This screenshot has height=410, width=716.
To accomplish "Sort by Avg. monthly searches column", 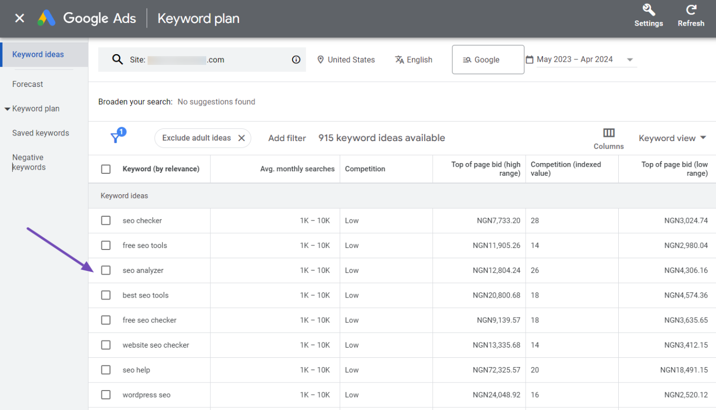I will 297,169.
